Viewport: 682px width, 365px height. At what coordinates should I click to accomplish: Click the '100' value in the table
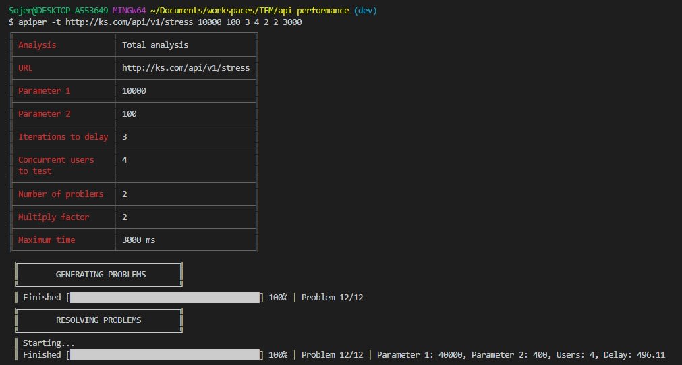click(129, 114)
